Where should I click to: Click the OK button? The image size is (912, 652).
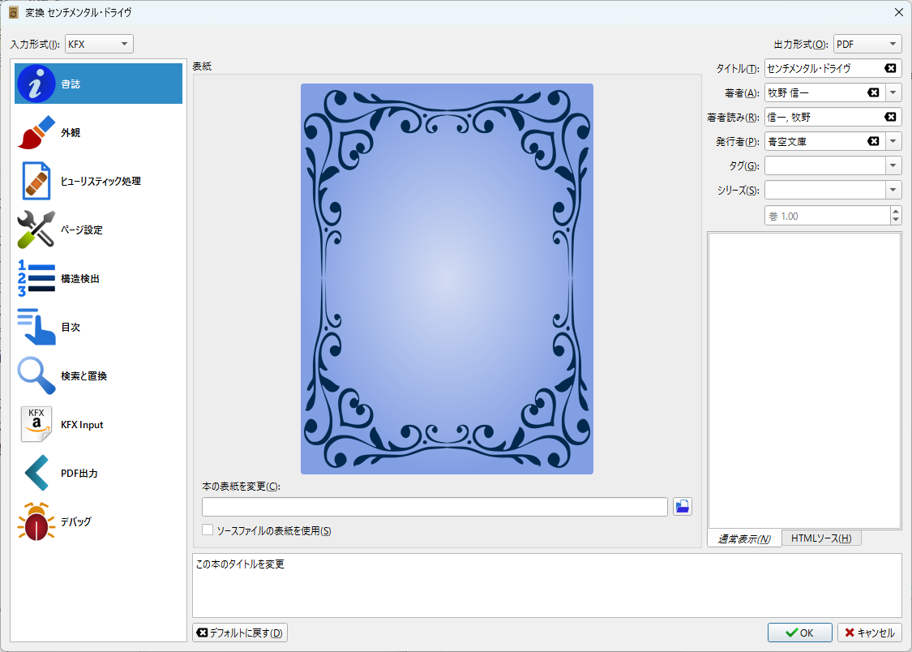(x=800, y=633)
